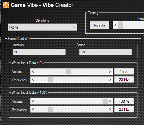Click the 100 % volume value box
Image resolution: width=144 pixels, height=125 pixels.
(x=124, y=101)
